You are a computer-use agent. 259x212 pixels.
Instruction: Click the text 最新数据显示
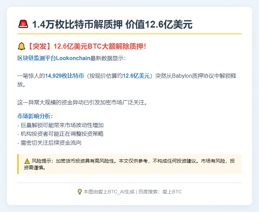pos(108,58)
